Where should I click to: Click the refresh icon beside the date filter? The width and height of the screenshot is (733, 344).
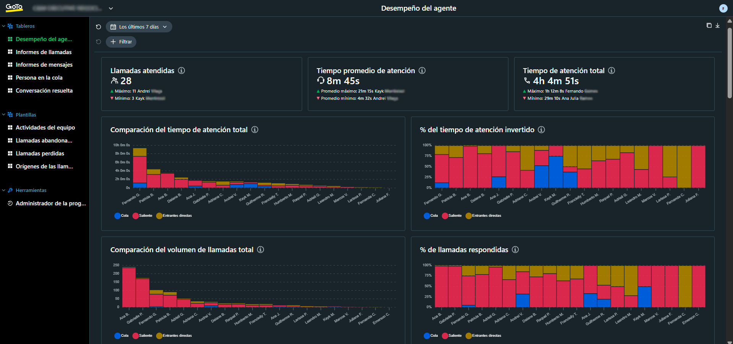[x=99, y=26]
